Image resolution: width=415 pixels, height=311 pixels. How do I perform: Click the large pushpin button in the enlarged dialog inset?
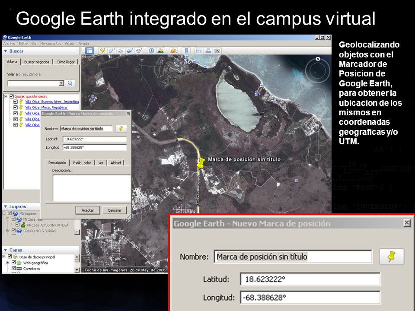point(392,256)
